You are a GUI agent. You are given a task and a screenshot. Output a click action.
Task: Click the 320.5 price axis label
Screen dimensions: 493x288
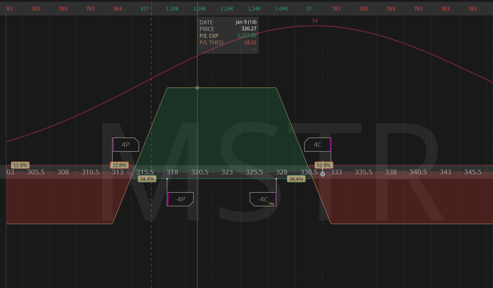click(199, 172)
